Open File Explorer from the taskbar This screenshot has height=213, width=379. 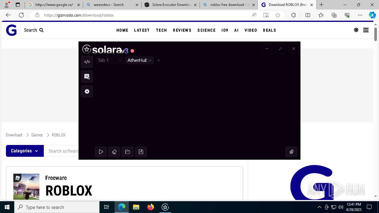click(136, 207)
